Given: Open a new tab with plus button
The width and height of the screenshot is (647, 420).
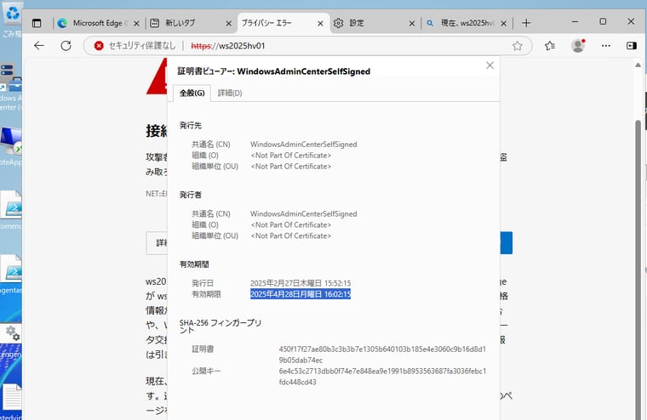Looking at the screenshot, I should (x=526, y=23).
